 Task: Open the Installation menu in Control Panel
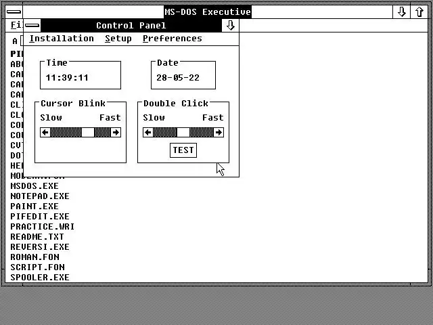click(62, 39)
